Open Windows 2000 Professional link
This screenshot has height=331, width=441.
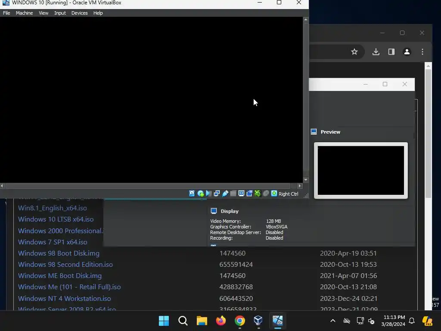point(60,231)
